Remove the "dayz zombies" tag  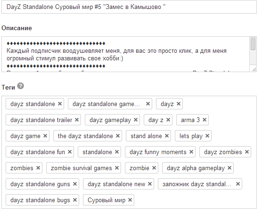(247, 152)
